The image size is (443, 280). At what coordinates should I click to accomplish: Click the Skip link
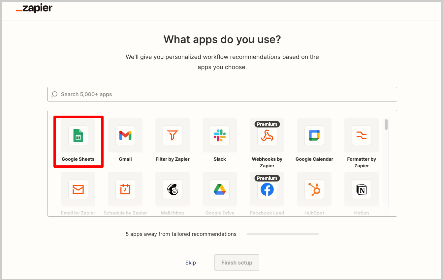pyautogui.click(x=191, y=263)
